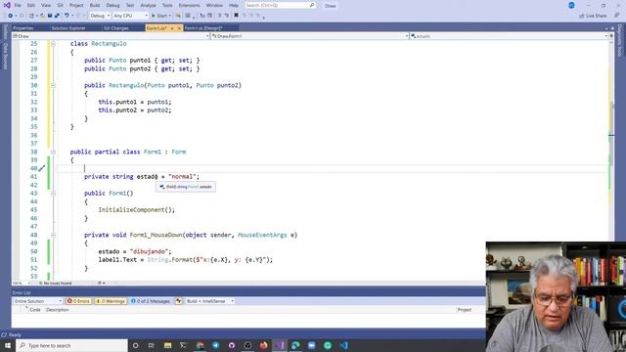
Task: Close the Form1.cs tab
Action: pyautogui.click(x=179, y=28)
